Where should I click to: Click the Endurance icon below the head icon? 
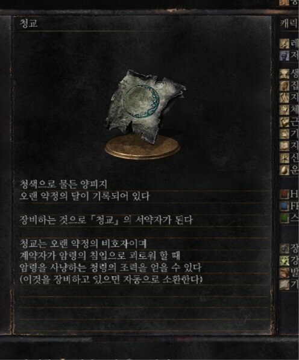pos(285,98)
